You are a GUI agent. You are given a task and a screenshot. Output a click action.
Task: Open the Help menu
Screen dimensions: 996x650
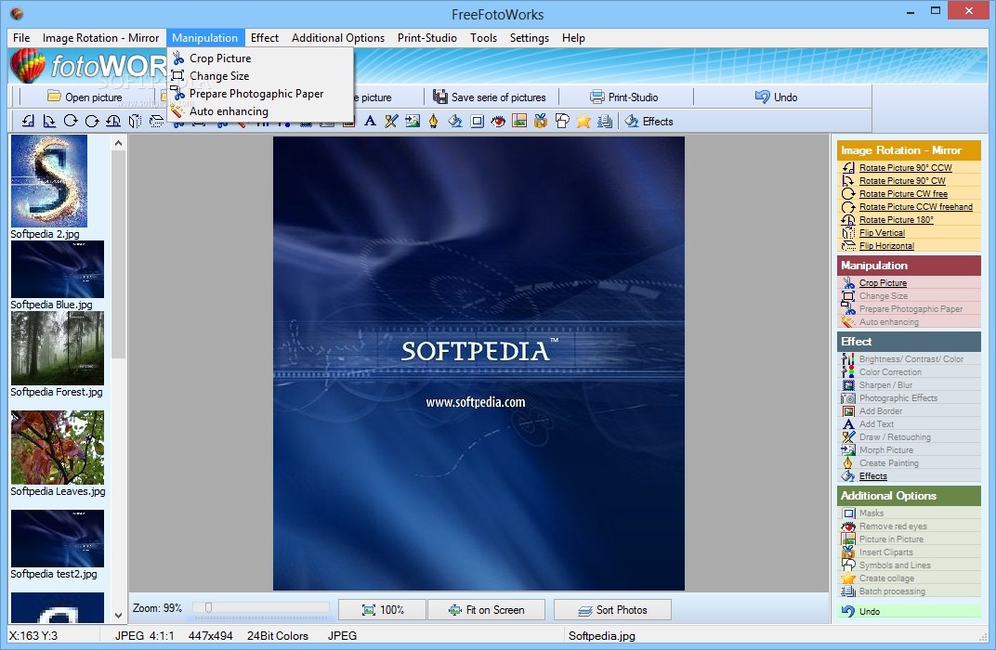pyautogui.click(x=573, y=37)
